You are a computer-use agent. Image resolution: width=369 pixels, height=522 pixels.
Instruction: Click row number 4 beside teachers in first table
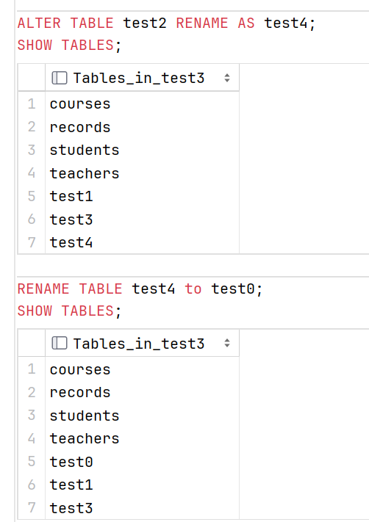(x=32, y=173)
